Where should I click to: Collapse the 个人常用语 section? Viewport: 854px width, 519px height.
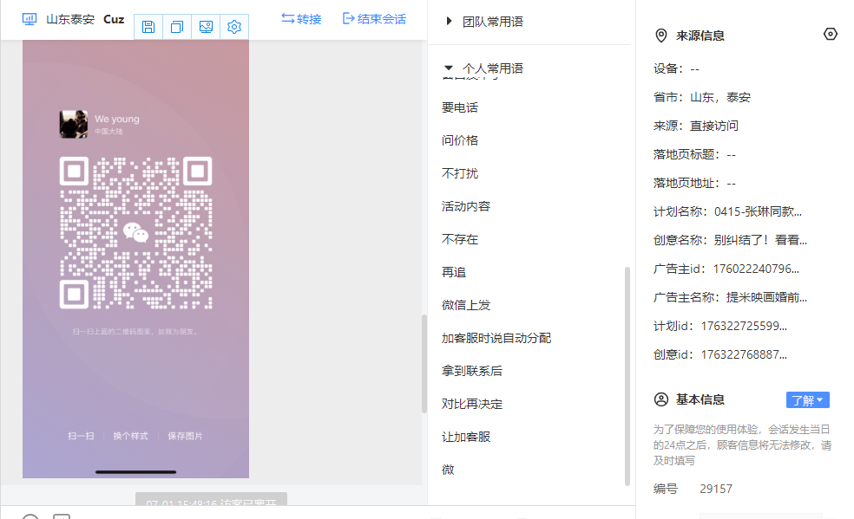(x=485, y=68)
